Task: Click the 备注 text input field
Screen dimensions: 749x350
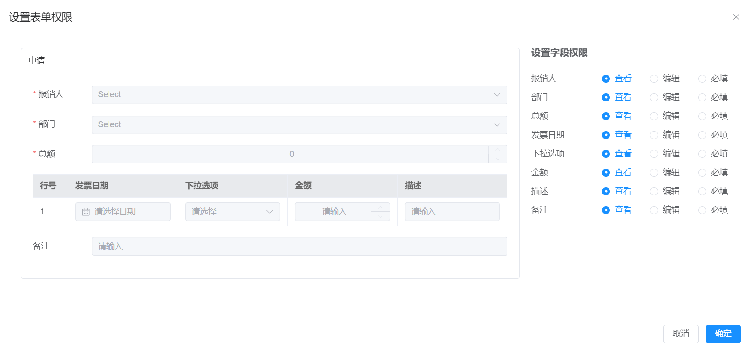Action: coord(299,246)
